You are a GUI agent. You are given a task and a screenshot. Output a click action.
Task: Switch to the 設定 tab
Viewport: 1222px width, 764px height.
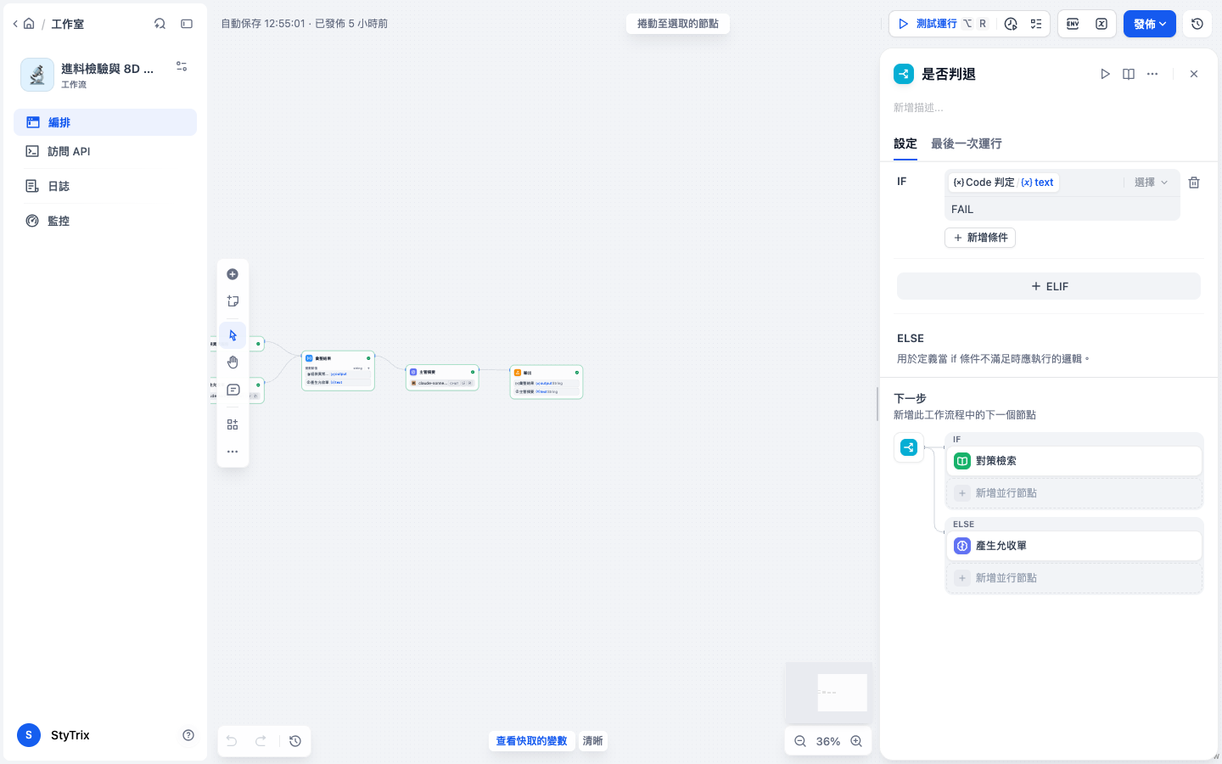click(x=905, y=143)
